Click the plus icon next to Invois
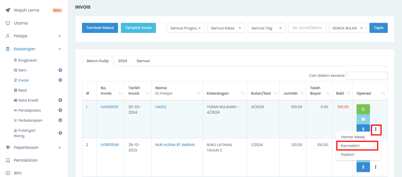This screenshot has height=177, width=402. click(x=60, y=80)
